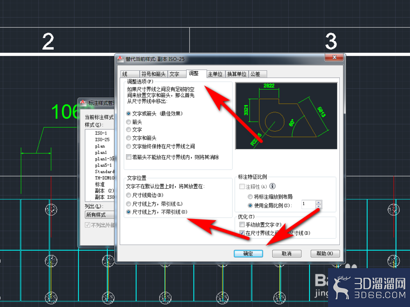Select 标准 style in style list
The width and height of the screenshot is (410, 307).
point(100,184)
